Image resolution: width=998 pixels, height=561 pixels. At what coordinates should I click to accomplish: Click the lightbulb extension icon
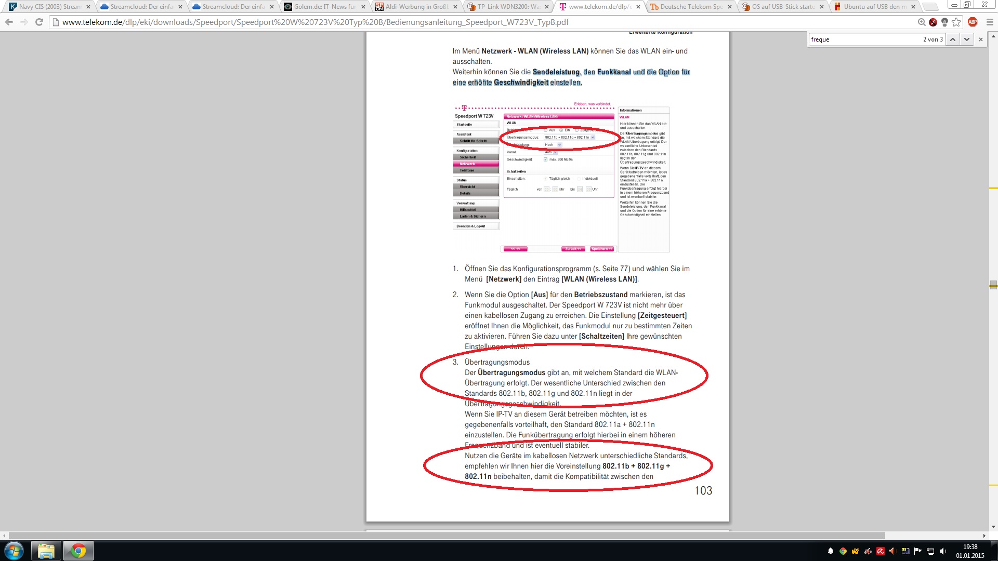(x=944, y=22)
